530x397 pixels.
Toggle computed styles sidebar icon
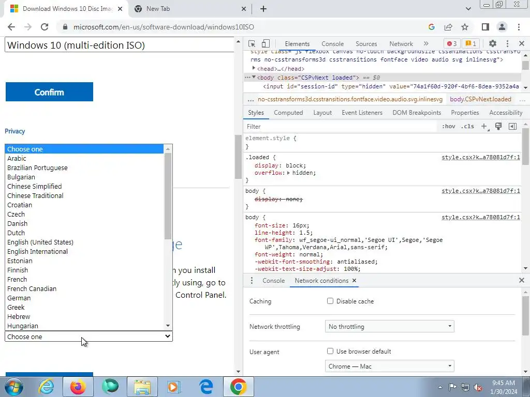pyautogui.click(x=512, y=126)
